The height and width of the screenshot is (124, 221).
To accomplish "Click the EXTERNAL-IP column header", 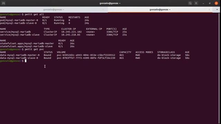I will tap(94, 29).
